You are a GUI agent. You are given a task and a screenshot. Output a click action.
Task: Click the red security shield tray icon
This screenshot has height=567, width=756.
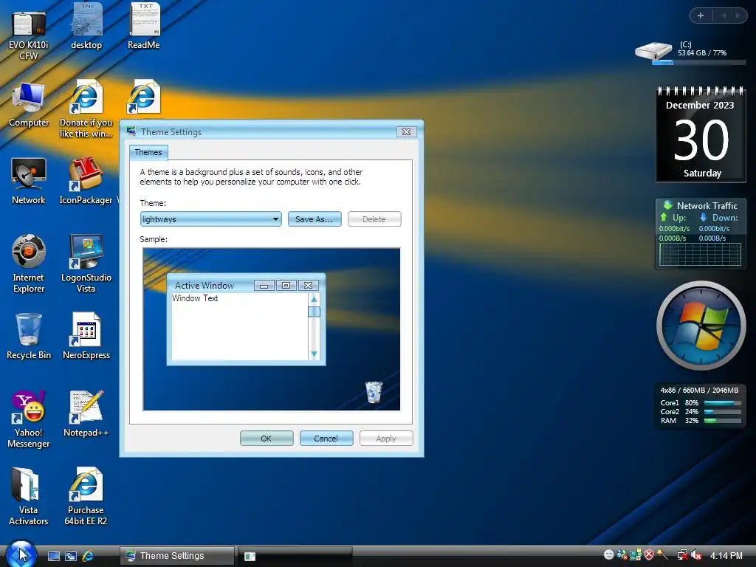[x=649, y=555]
